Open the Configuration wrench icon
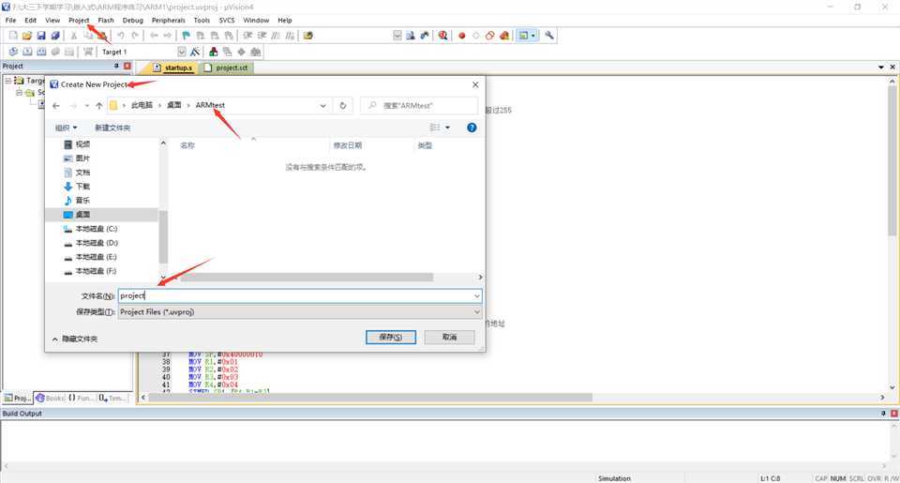The height and width of the screenshot is (483, 900). point(549,36)
